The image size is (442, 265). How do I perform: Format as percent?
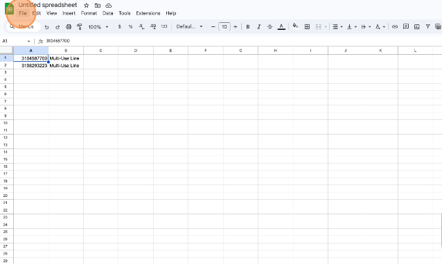coord(130,27)
